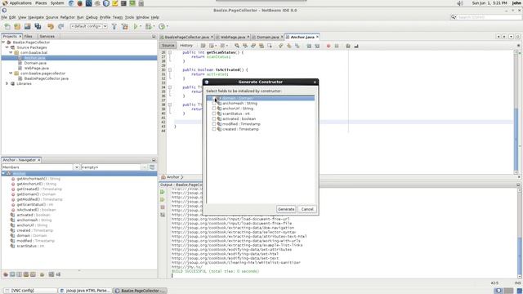Click the stop icon in Output panel
523x294 pixels.
click(163, 207)
